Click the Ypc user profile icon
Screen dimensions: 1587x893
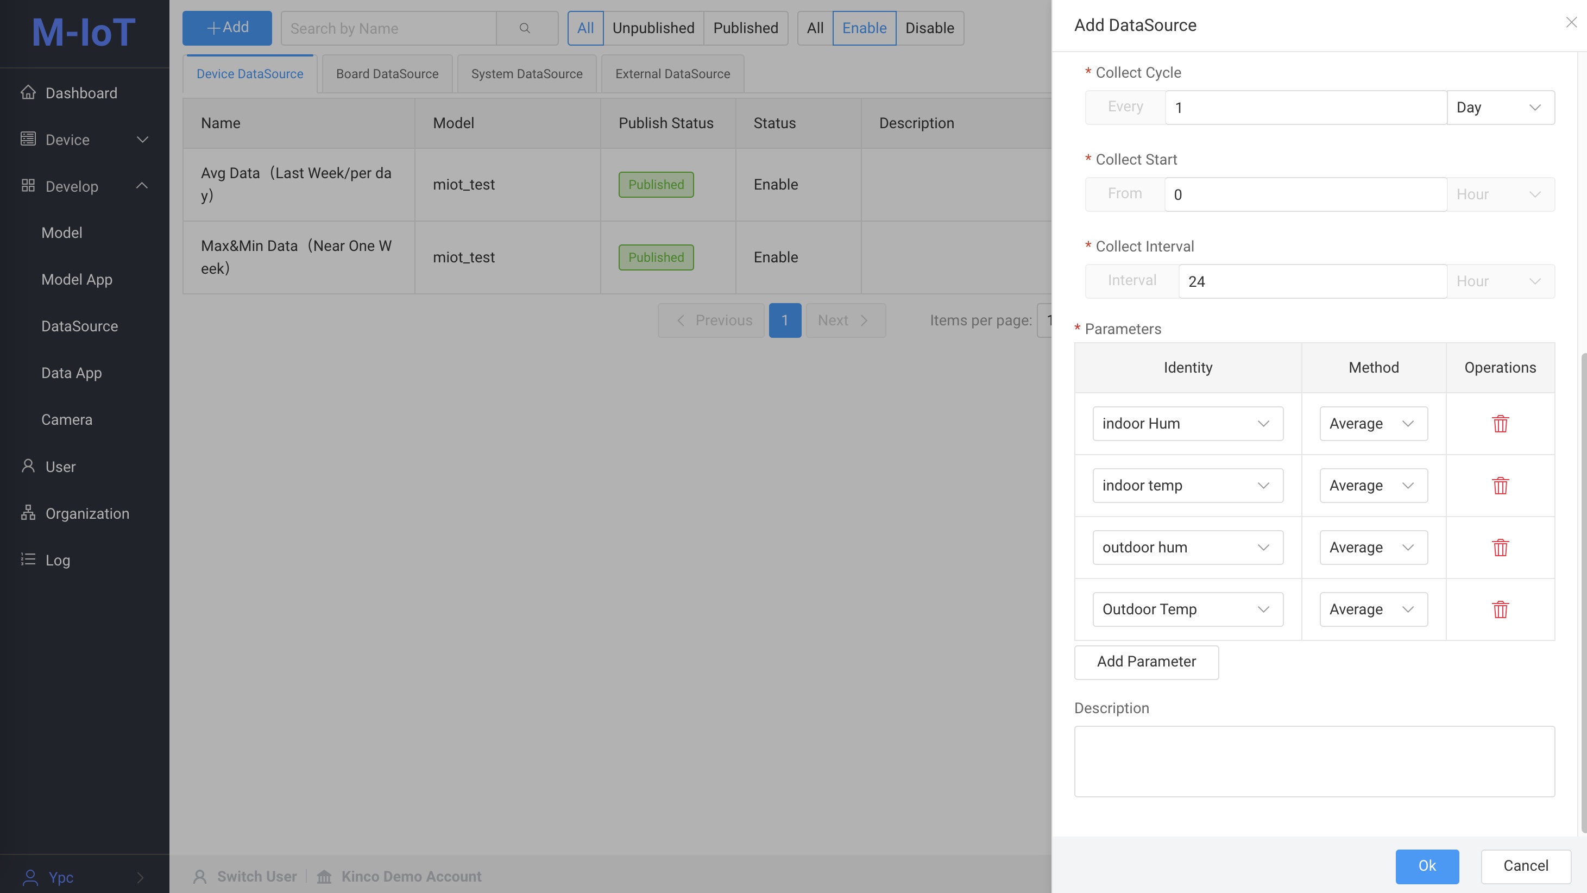coord(29,877)
